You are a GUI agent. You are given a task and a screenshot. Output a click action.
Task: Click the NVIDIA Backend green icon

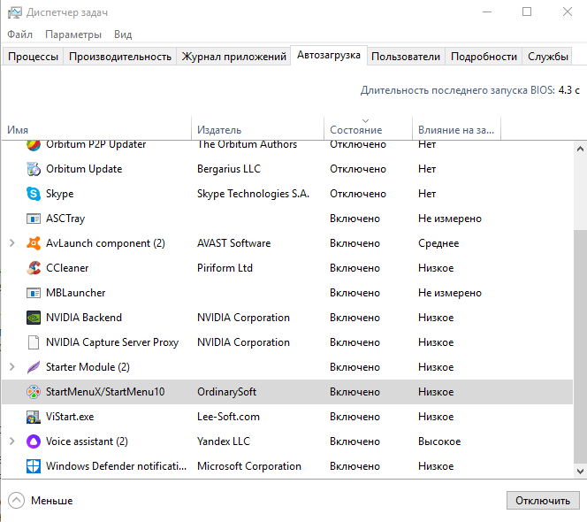click(x=34, y=318)
